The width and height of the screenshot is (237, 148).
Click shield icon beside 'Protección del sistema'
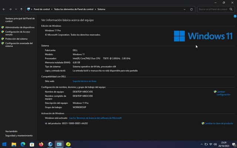pos(3,39)
